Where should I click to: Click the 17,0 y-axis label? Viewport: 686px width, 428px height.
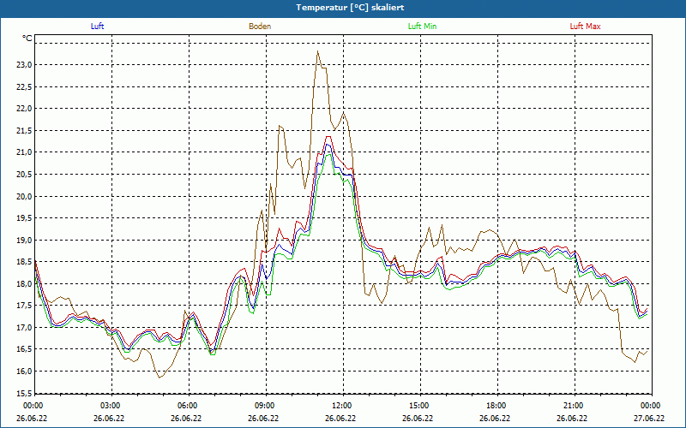point(25,327)
